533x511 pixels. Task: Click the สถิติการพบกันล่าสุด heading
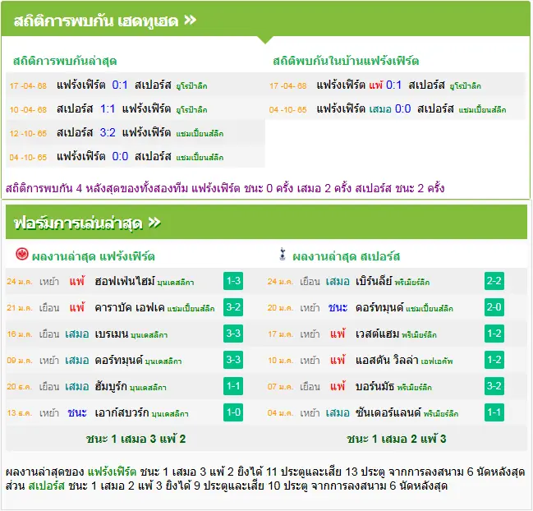tap(65, 61)
